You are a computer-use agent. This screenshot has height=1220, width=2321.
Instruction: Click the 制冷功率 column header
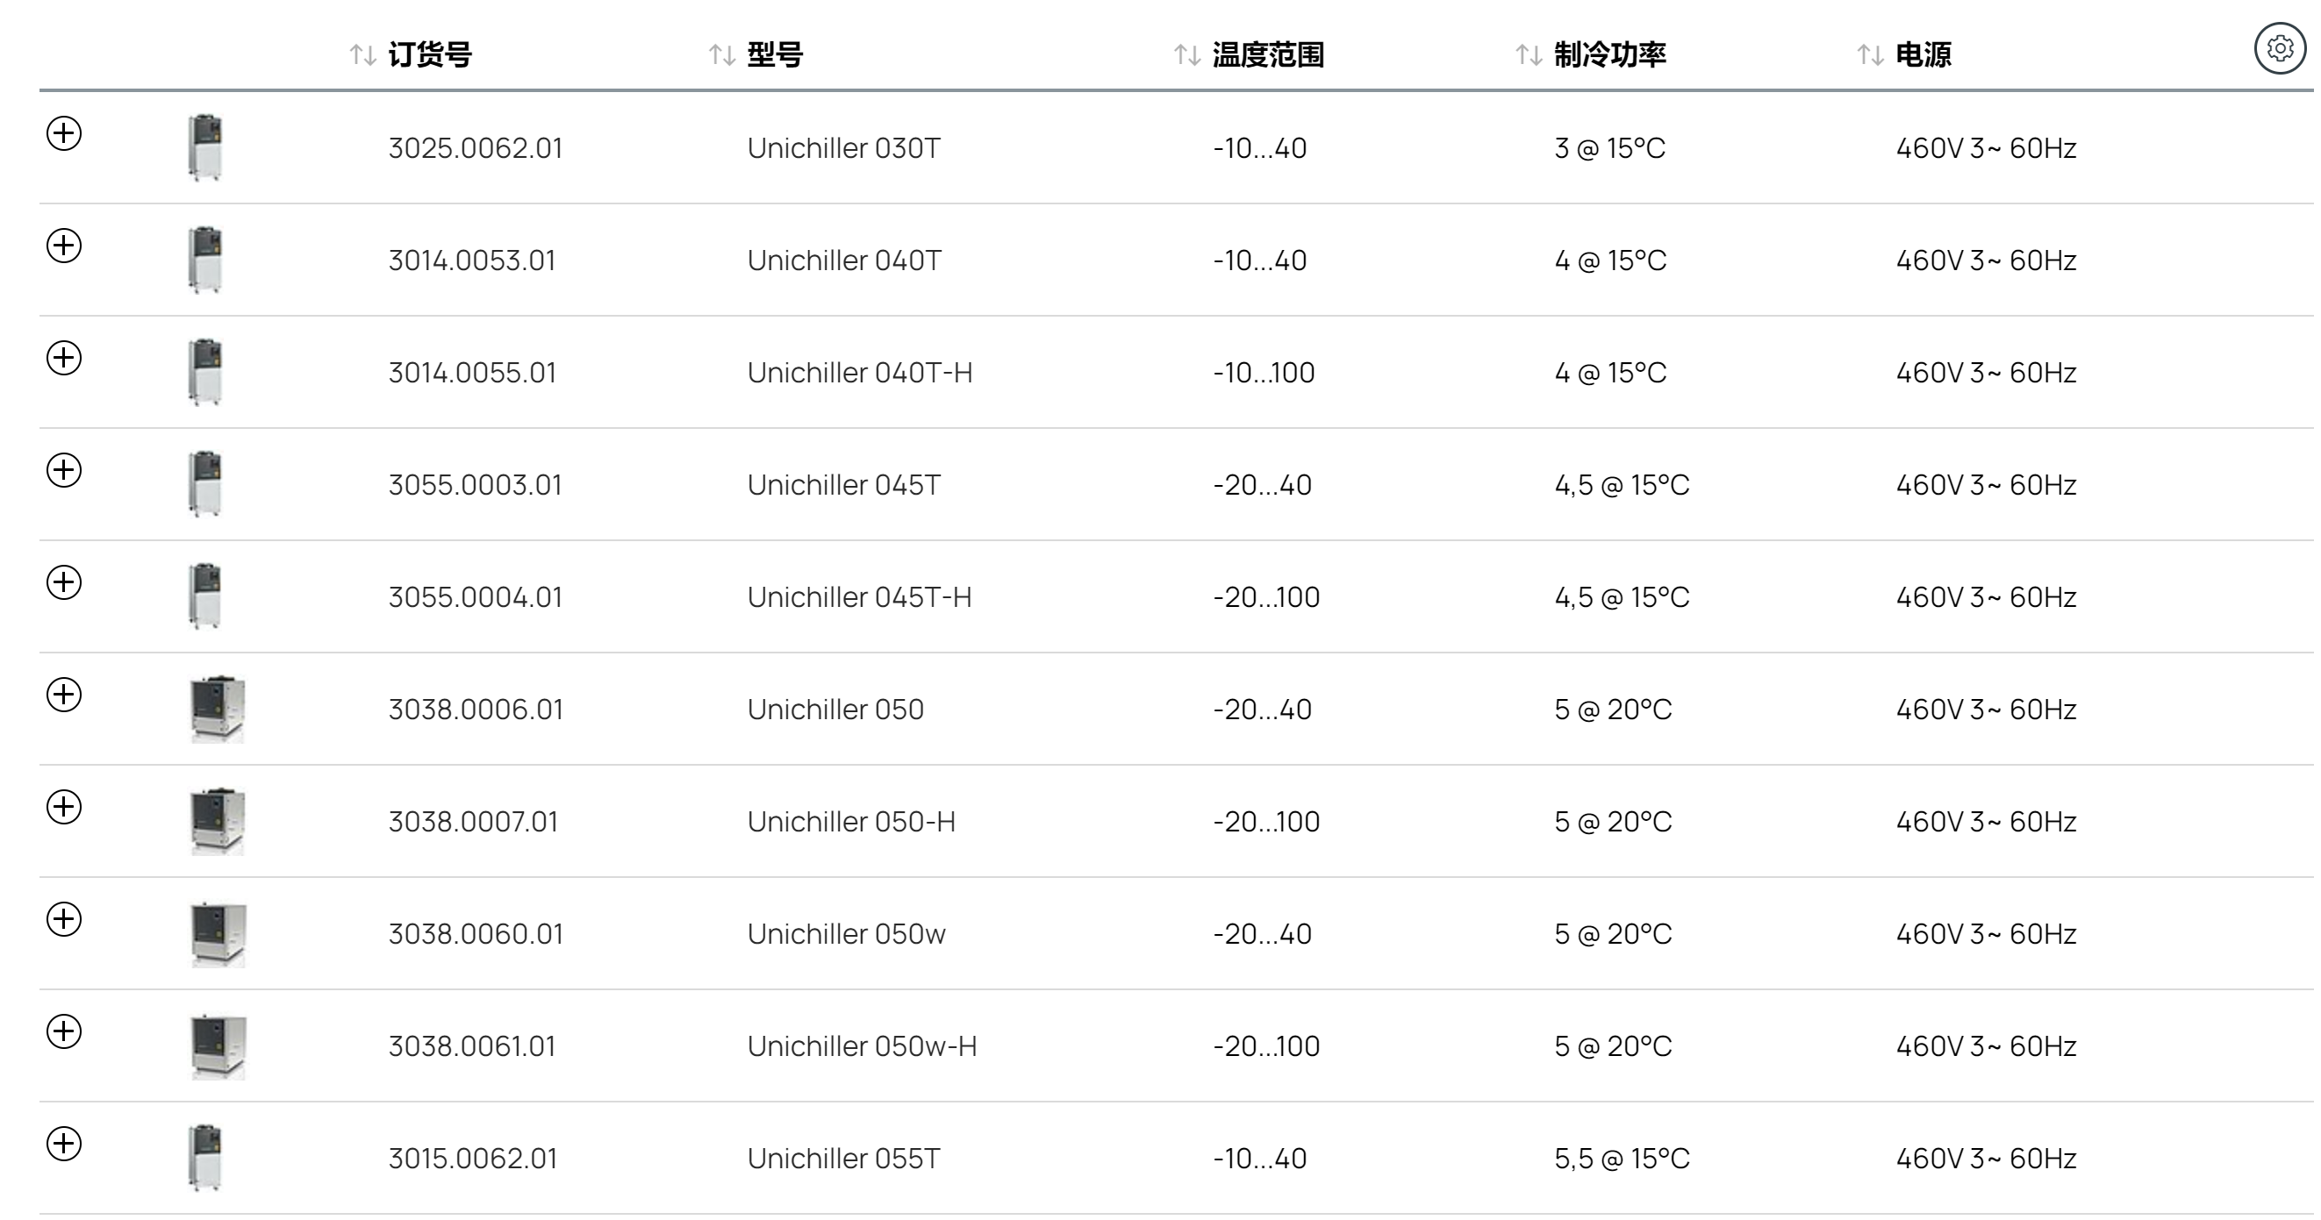pos(1610,55)
